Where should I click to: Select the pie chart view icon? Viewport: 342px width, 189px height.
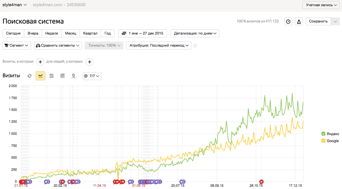click(29, 76)
